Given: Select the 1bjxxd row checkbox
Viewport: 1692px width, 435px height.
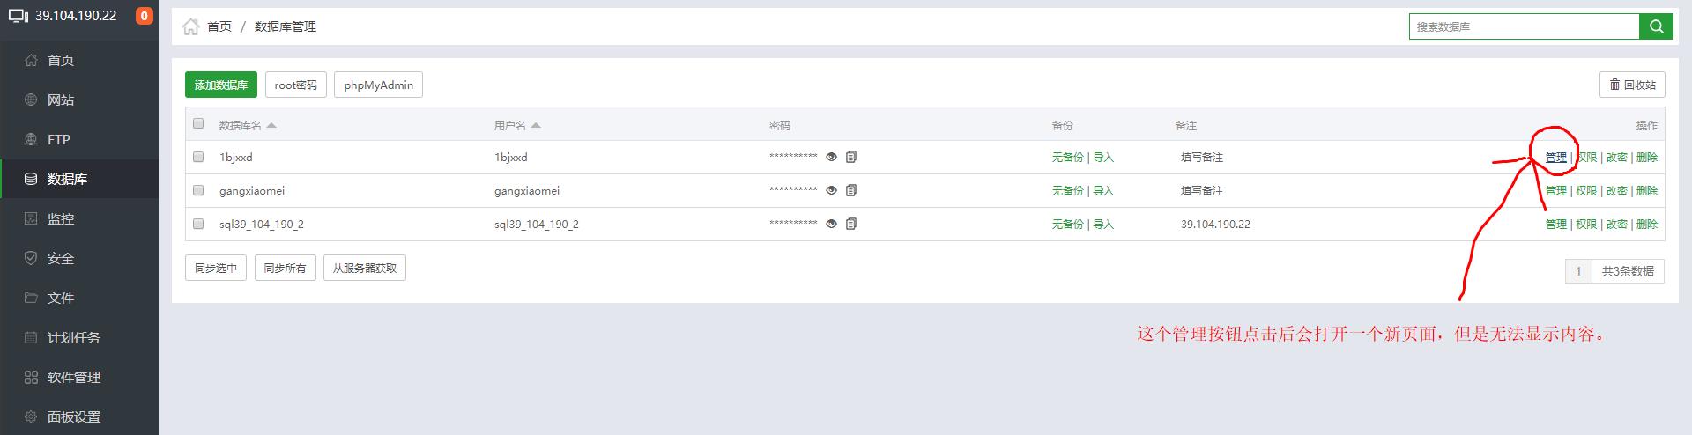Looking at the screenshot, I should (x=198, y=157).
